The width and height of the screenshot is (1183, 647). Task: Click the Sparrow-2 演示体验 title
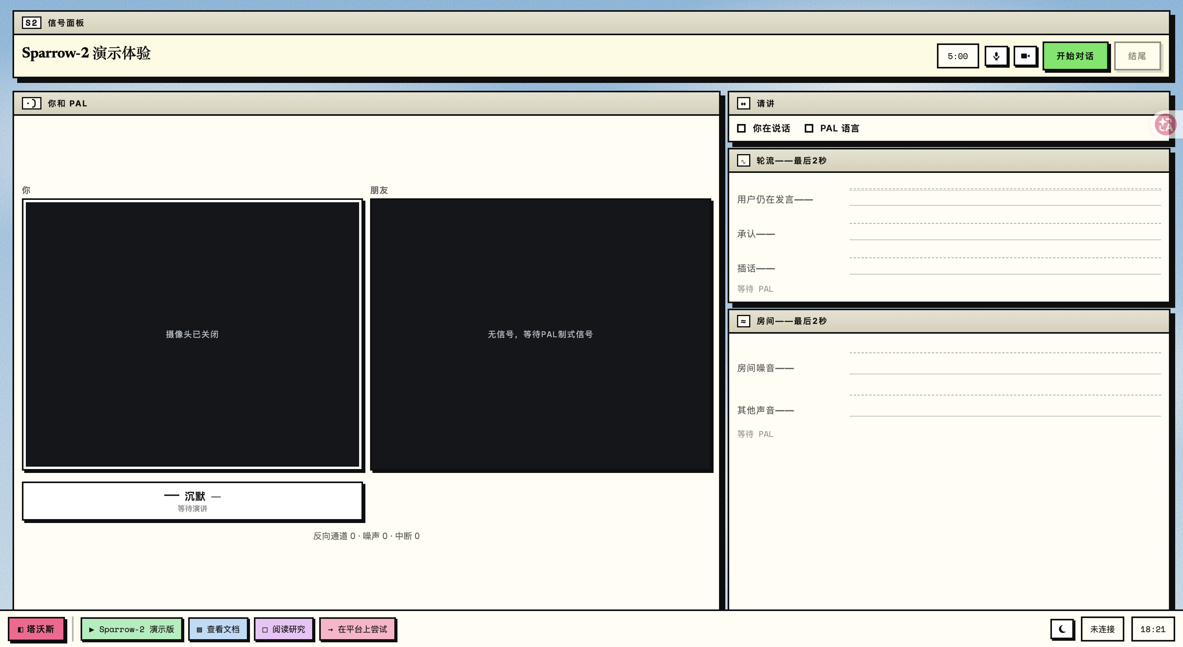pos(86,53)
